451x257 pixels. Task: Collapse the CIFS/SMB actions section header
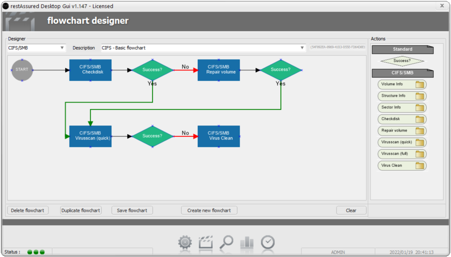[403, 73]
